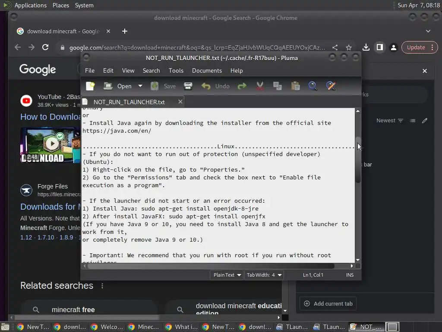Open the File menu in Pluma
This screenshot has width=442, height=332.
(x=90, y=70)
